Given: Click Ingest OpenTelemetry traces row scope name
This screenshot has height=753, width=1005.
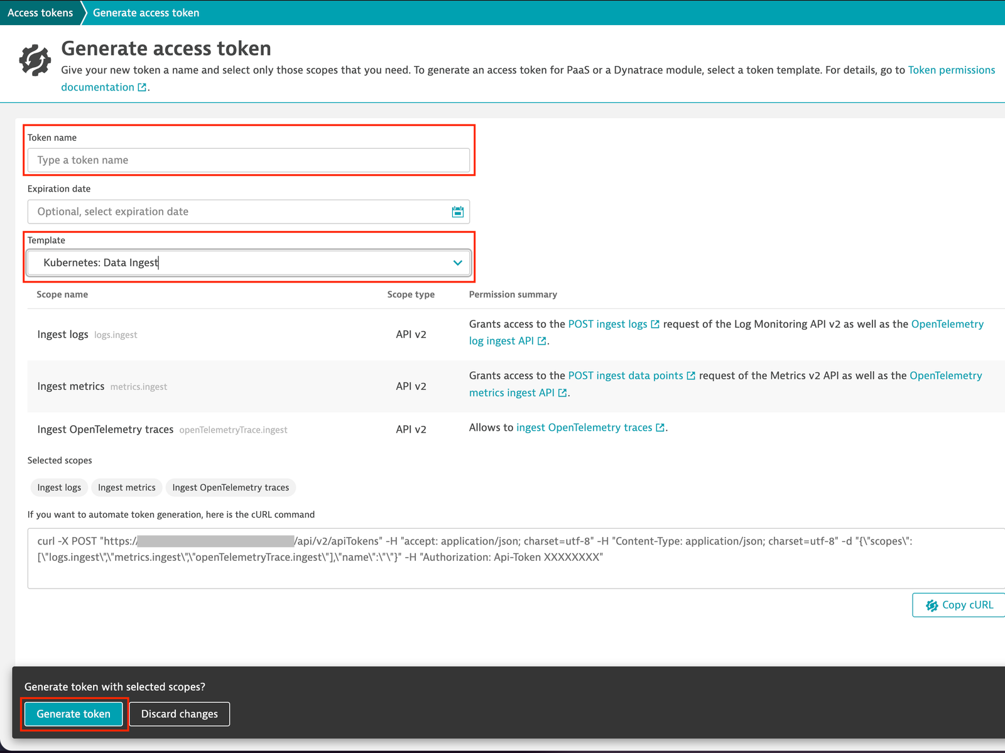Looking at the screenshot, I should click(106, 430).
